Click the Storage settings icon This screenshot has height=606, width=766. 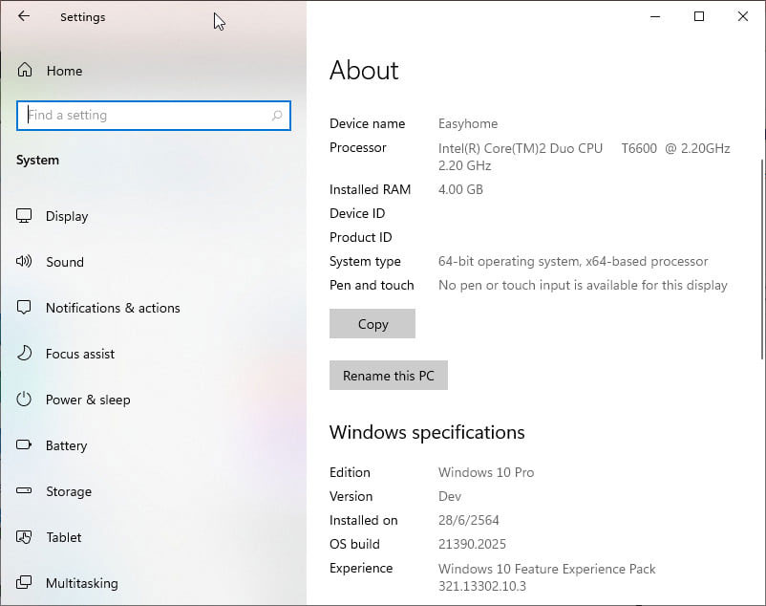24,491
